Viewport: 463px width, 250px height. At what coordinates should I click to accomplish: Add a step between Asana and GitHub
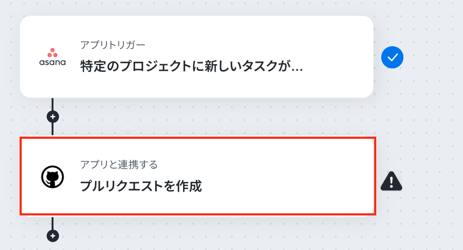tap(53, 117)
